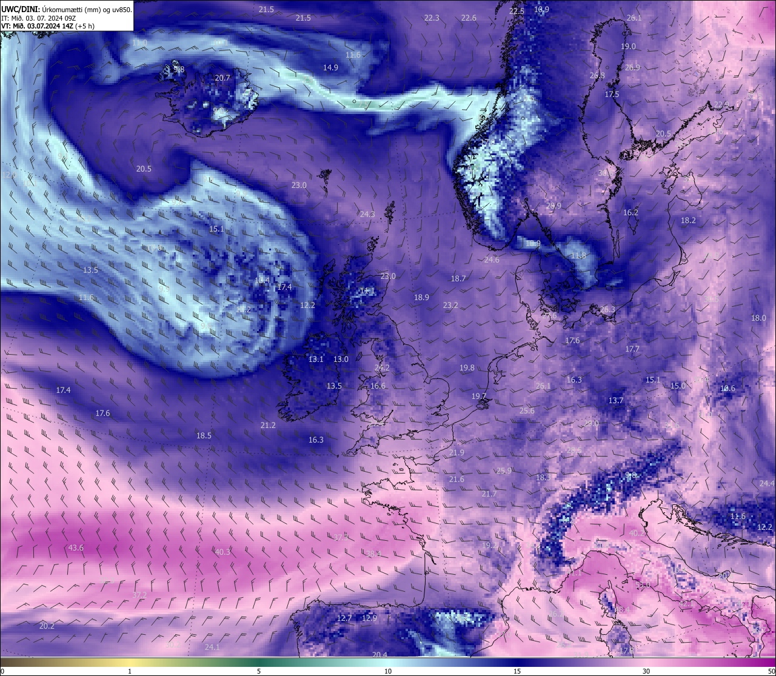Click the 25.6 value label

[x=527, y=411]
